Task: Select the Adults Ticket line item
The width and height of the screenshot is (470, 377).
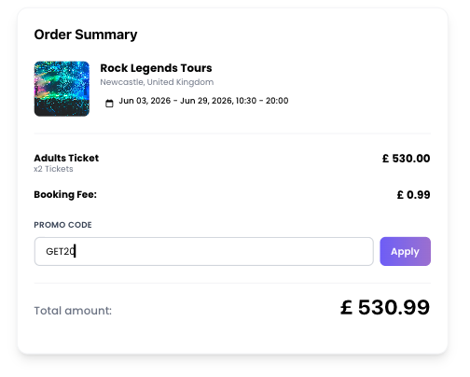Action: click(66, 158)
